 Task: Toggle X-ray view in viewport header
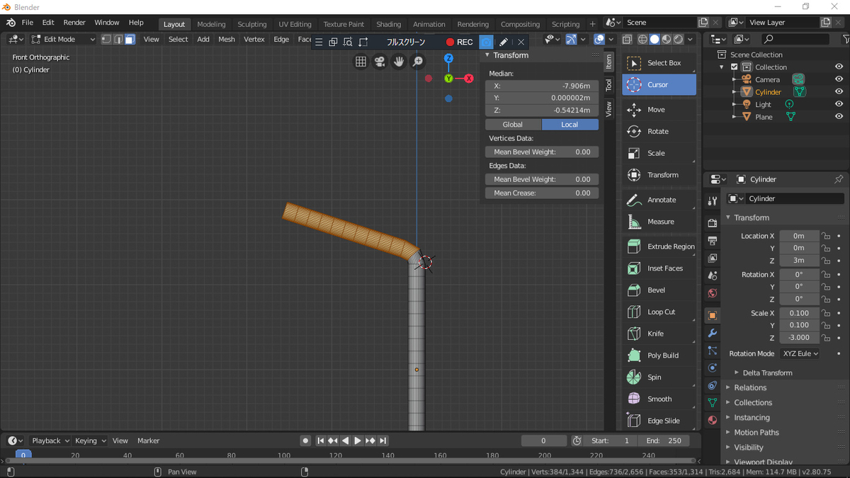click(628, 40)
